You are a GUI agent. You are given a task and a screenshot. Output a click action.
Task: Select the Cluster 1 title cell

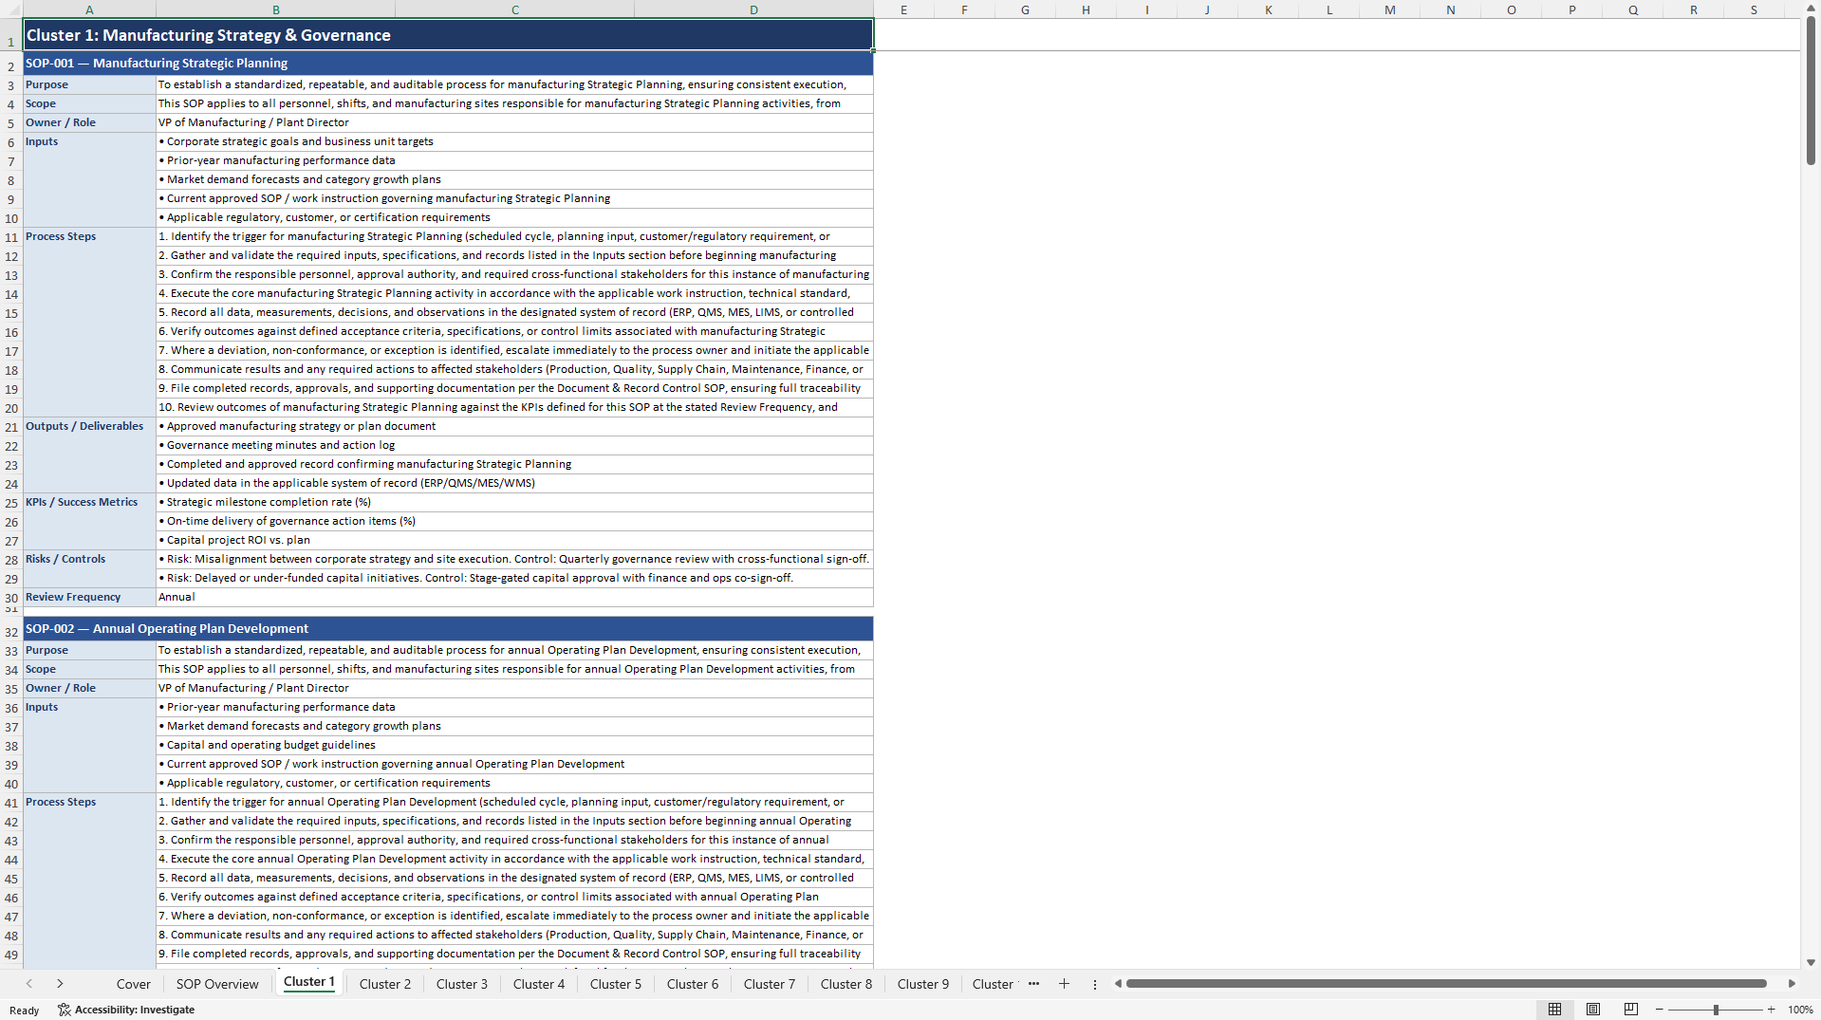tap(448, 35)
